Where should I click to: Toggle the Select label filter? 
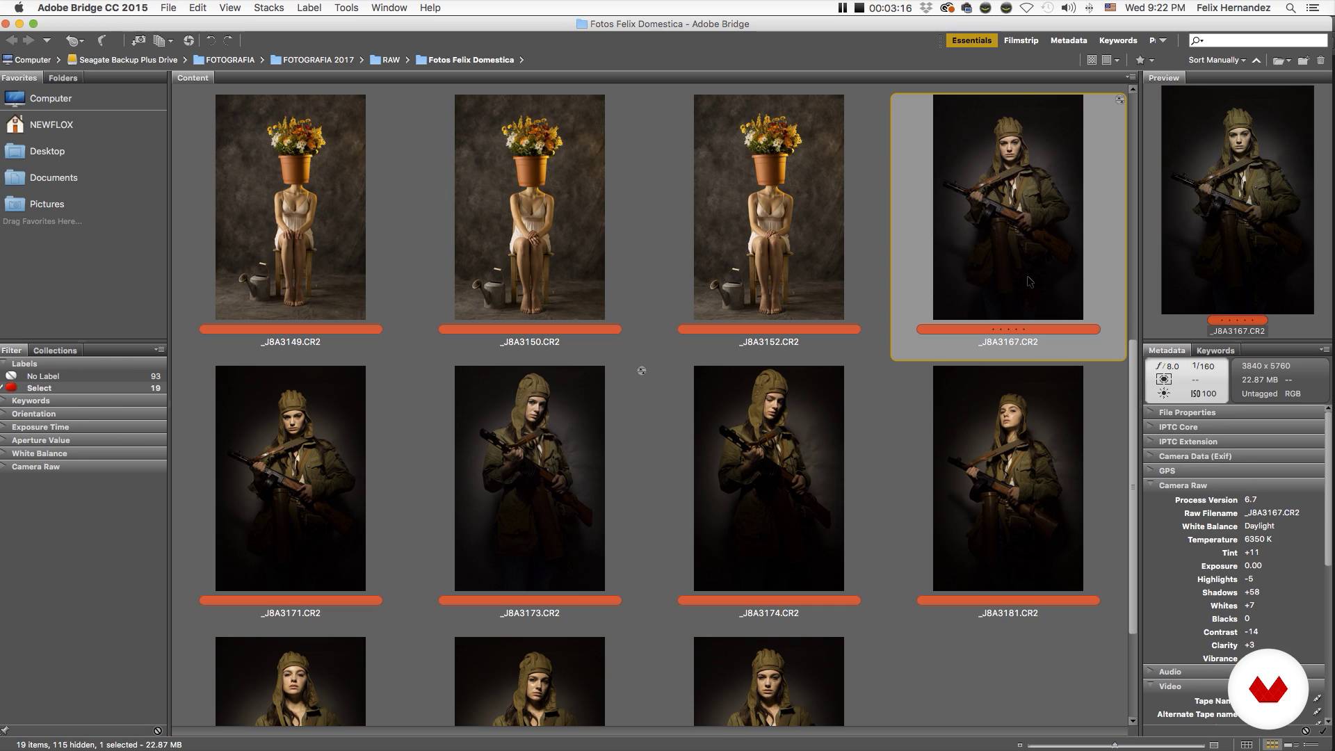click(83, 388)
